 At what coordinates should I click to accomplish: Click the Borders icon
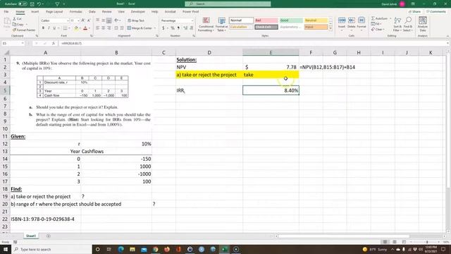pos(65,28)
